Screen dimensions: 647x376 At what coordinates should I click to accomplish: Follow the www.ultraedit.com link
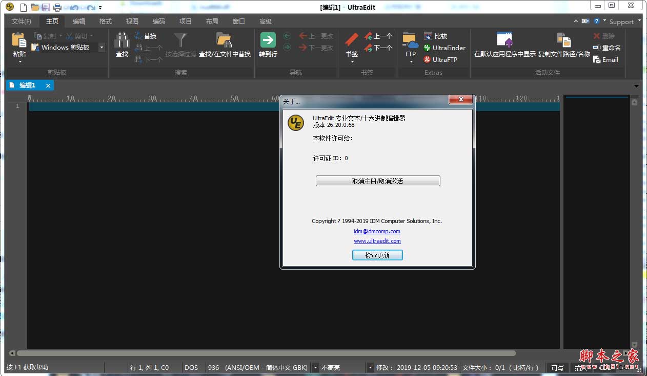point(377,241)
